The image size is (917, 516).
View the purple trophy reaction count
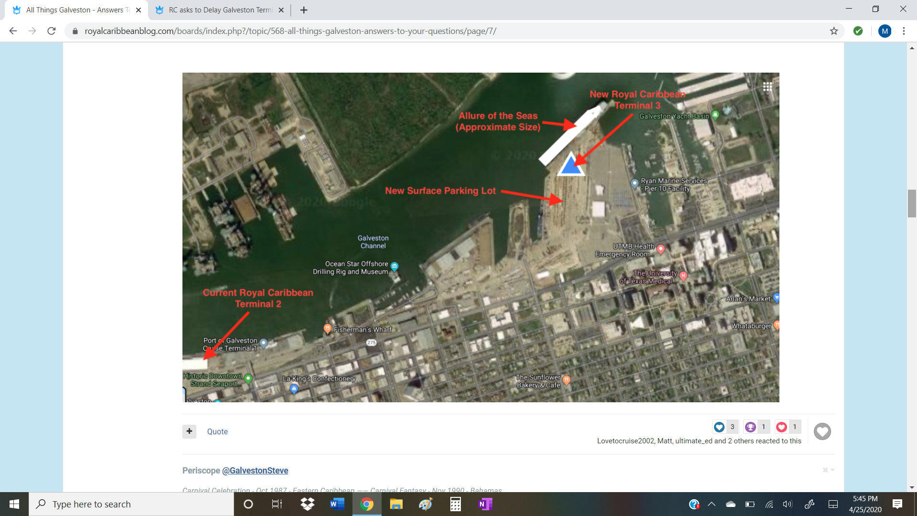point(757,427)
